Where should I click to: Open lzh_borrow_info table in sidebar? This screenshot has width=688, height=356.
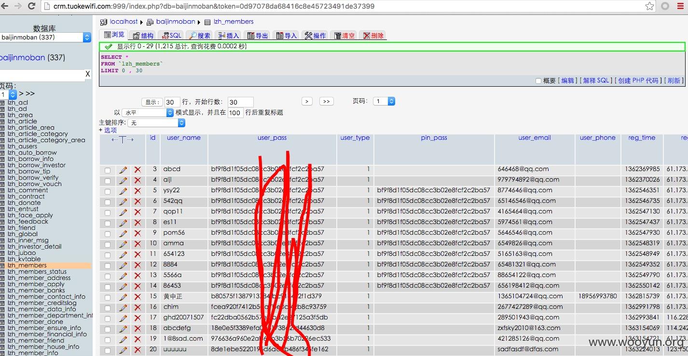coord(30,159)
